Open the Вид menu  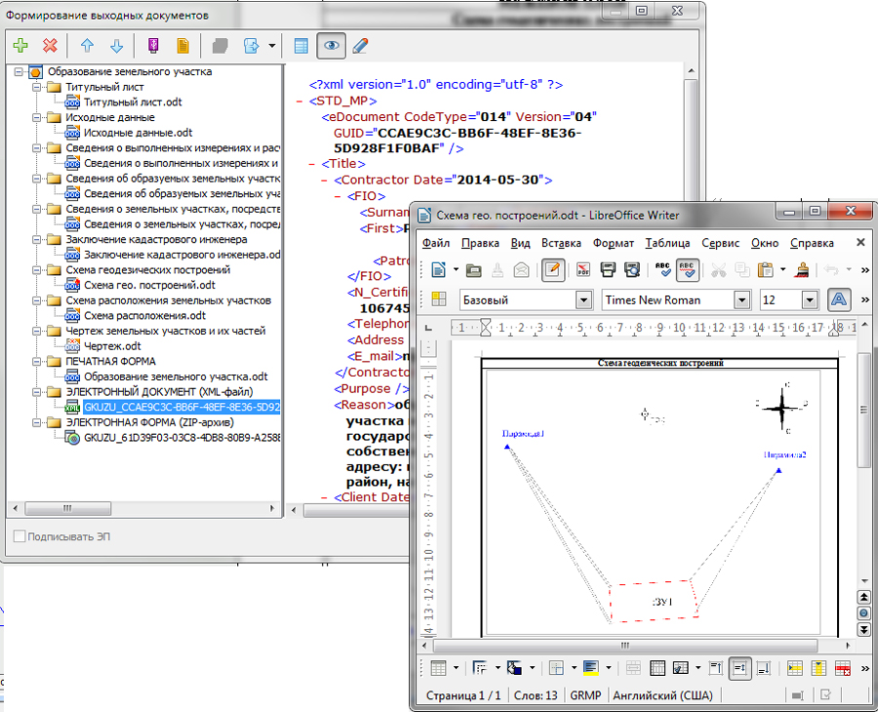click(520, 243)
